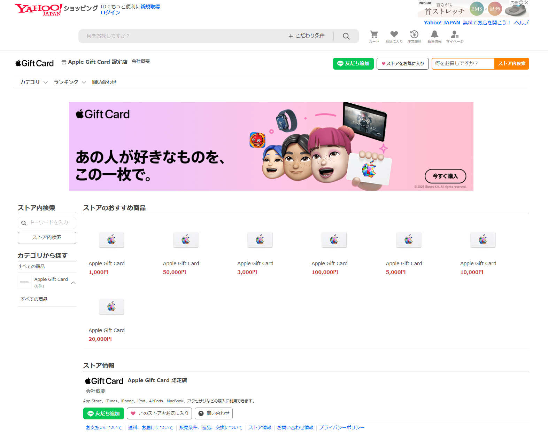548x442 pixels.
Task: Click the green 友だち追加 button in header
Action: (353, 64)
